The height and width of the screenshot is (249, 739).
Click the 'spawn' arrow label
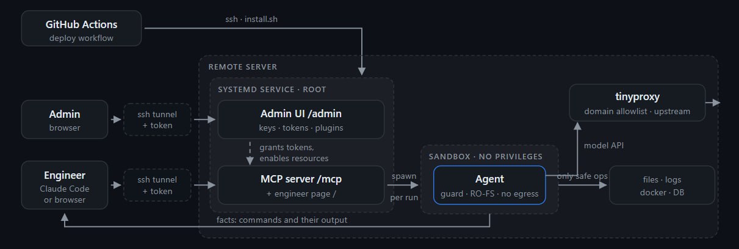pyautogui.click(x=403, y=176)
